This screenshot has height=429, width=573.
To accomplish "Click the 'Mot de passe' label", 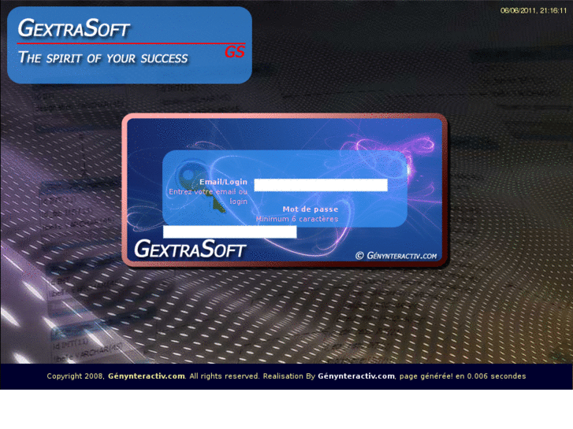I will (311, 209).
